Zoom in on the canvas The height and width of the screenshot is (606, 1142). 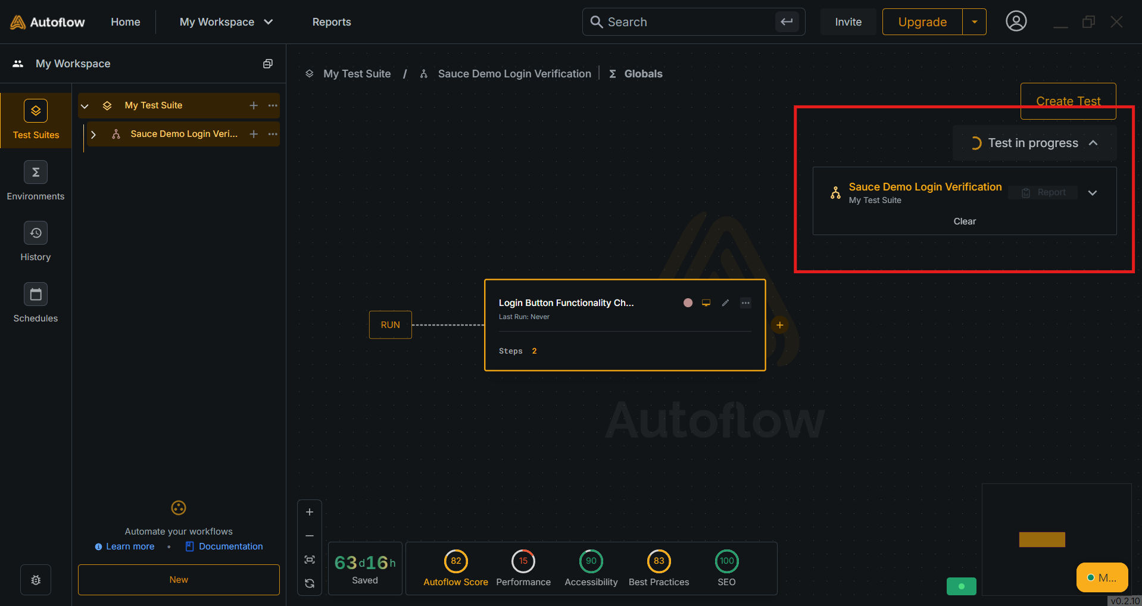point(310,512)
